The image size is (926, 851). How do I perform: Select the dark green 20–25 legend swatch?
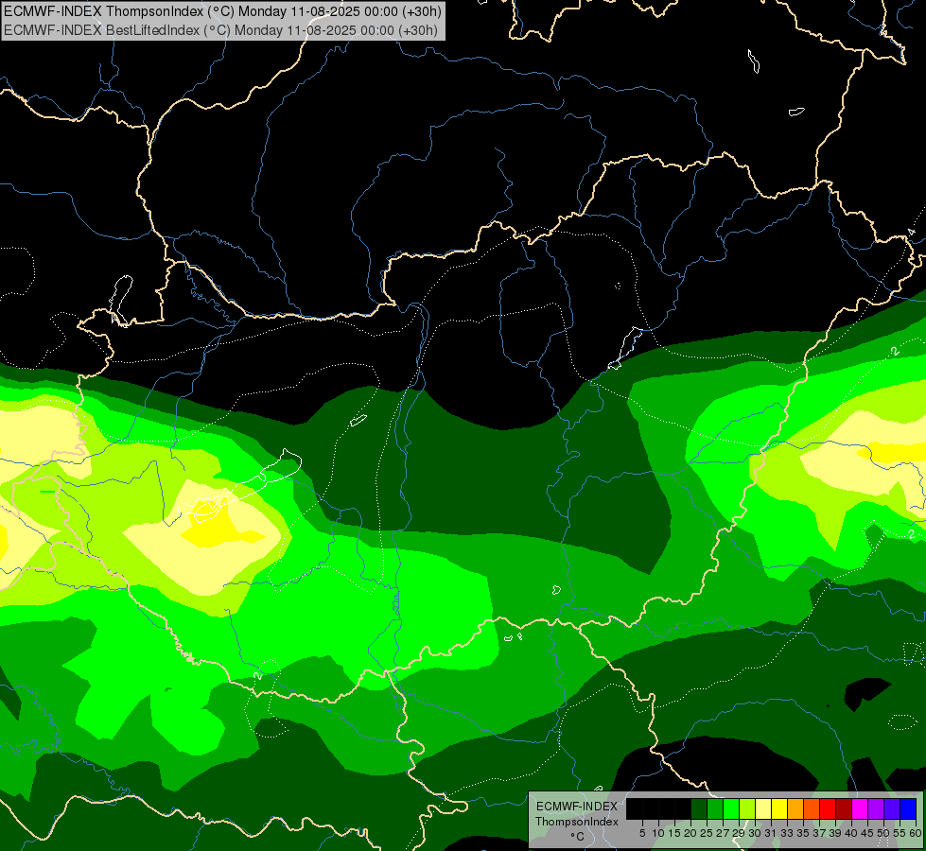(x=699, y=809)
